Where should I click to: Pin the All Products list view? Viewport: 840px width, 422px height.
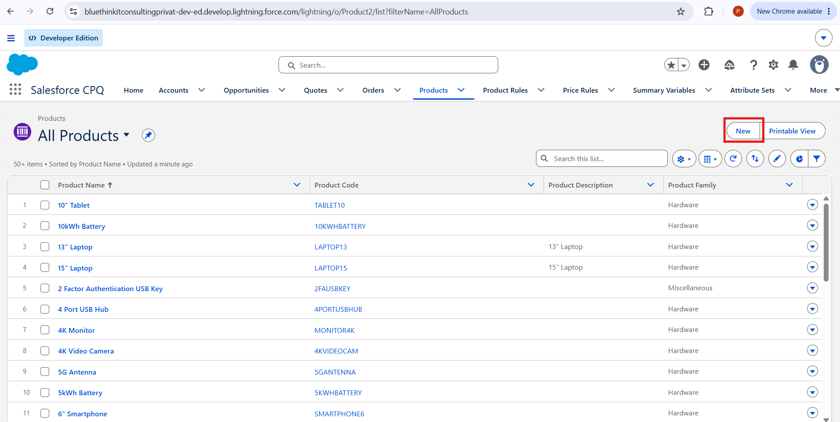click(x=148, y=135)
